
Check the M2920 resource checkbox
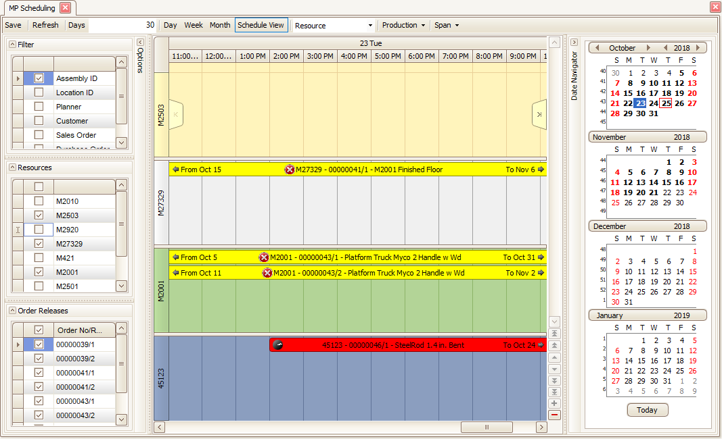39,230
